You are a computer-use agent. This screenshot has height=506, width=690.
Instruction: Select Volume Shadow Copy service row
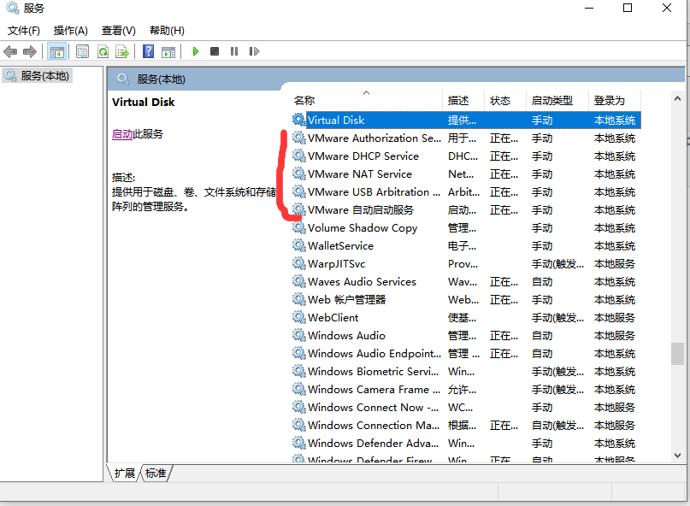(x=466, y=228)
